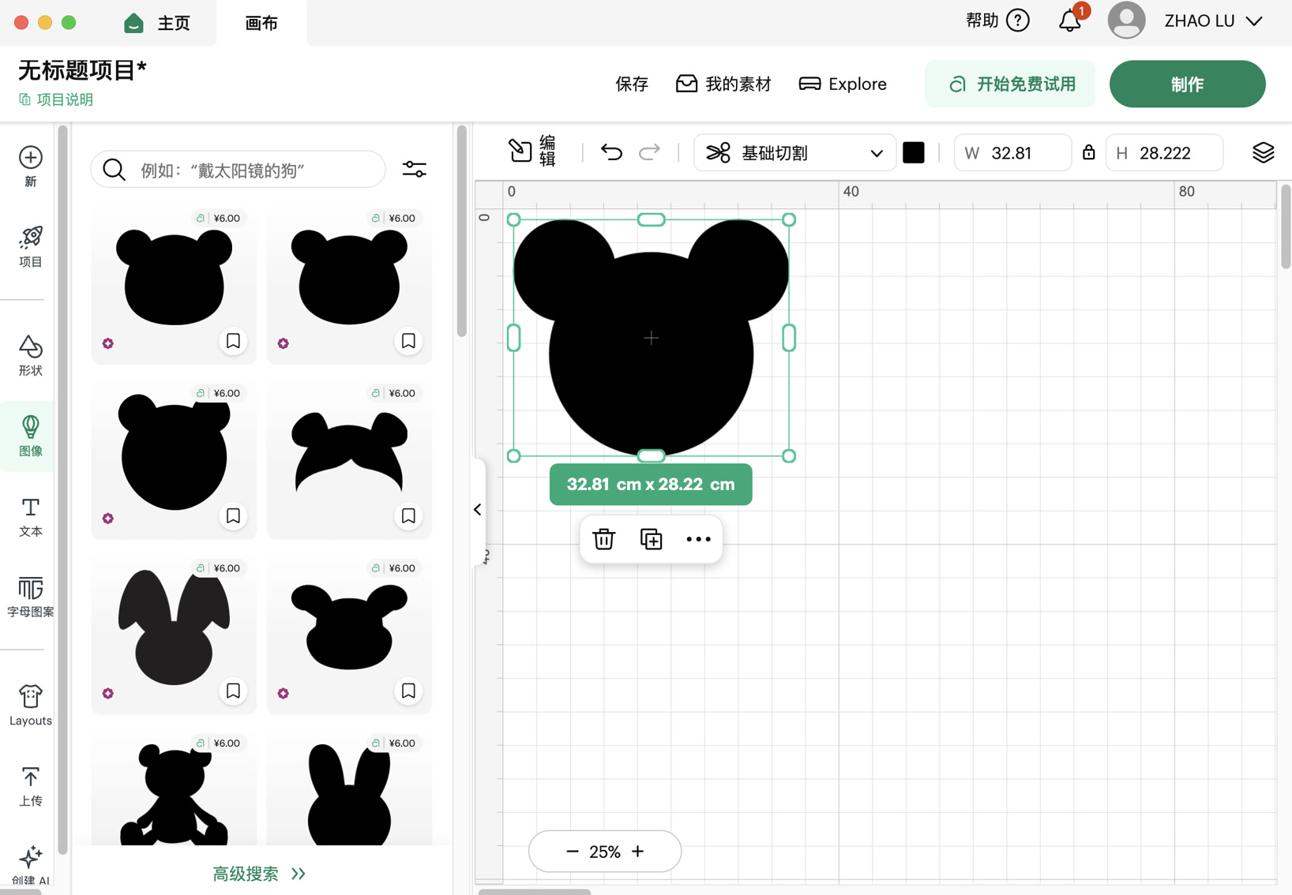Bookmark the bunny ears head image
This screenshot has width=1292, height=895.
[x=233, y=691]
